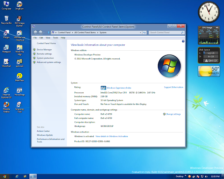Select the Win8 File Mgr icon
Viewport: 224px width, 179px height.
click(x=20, y=50)
